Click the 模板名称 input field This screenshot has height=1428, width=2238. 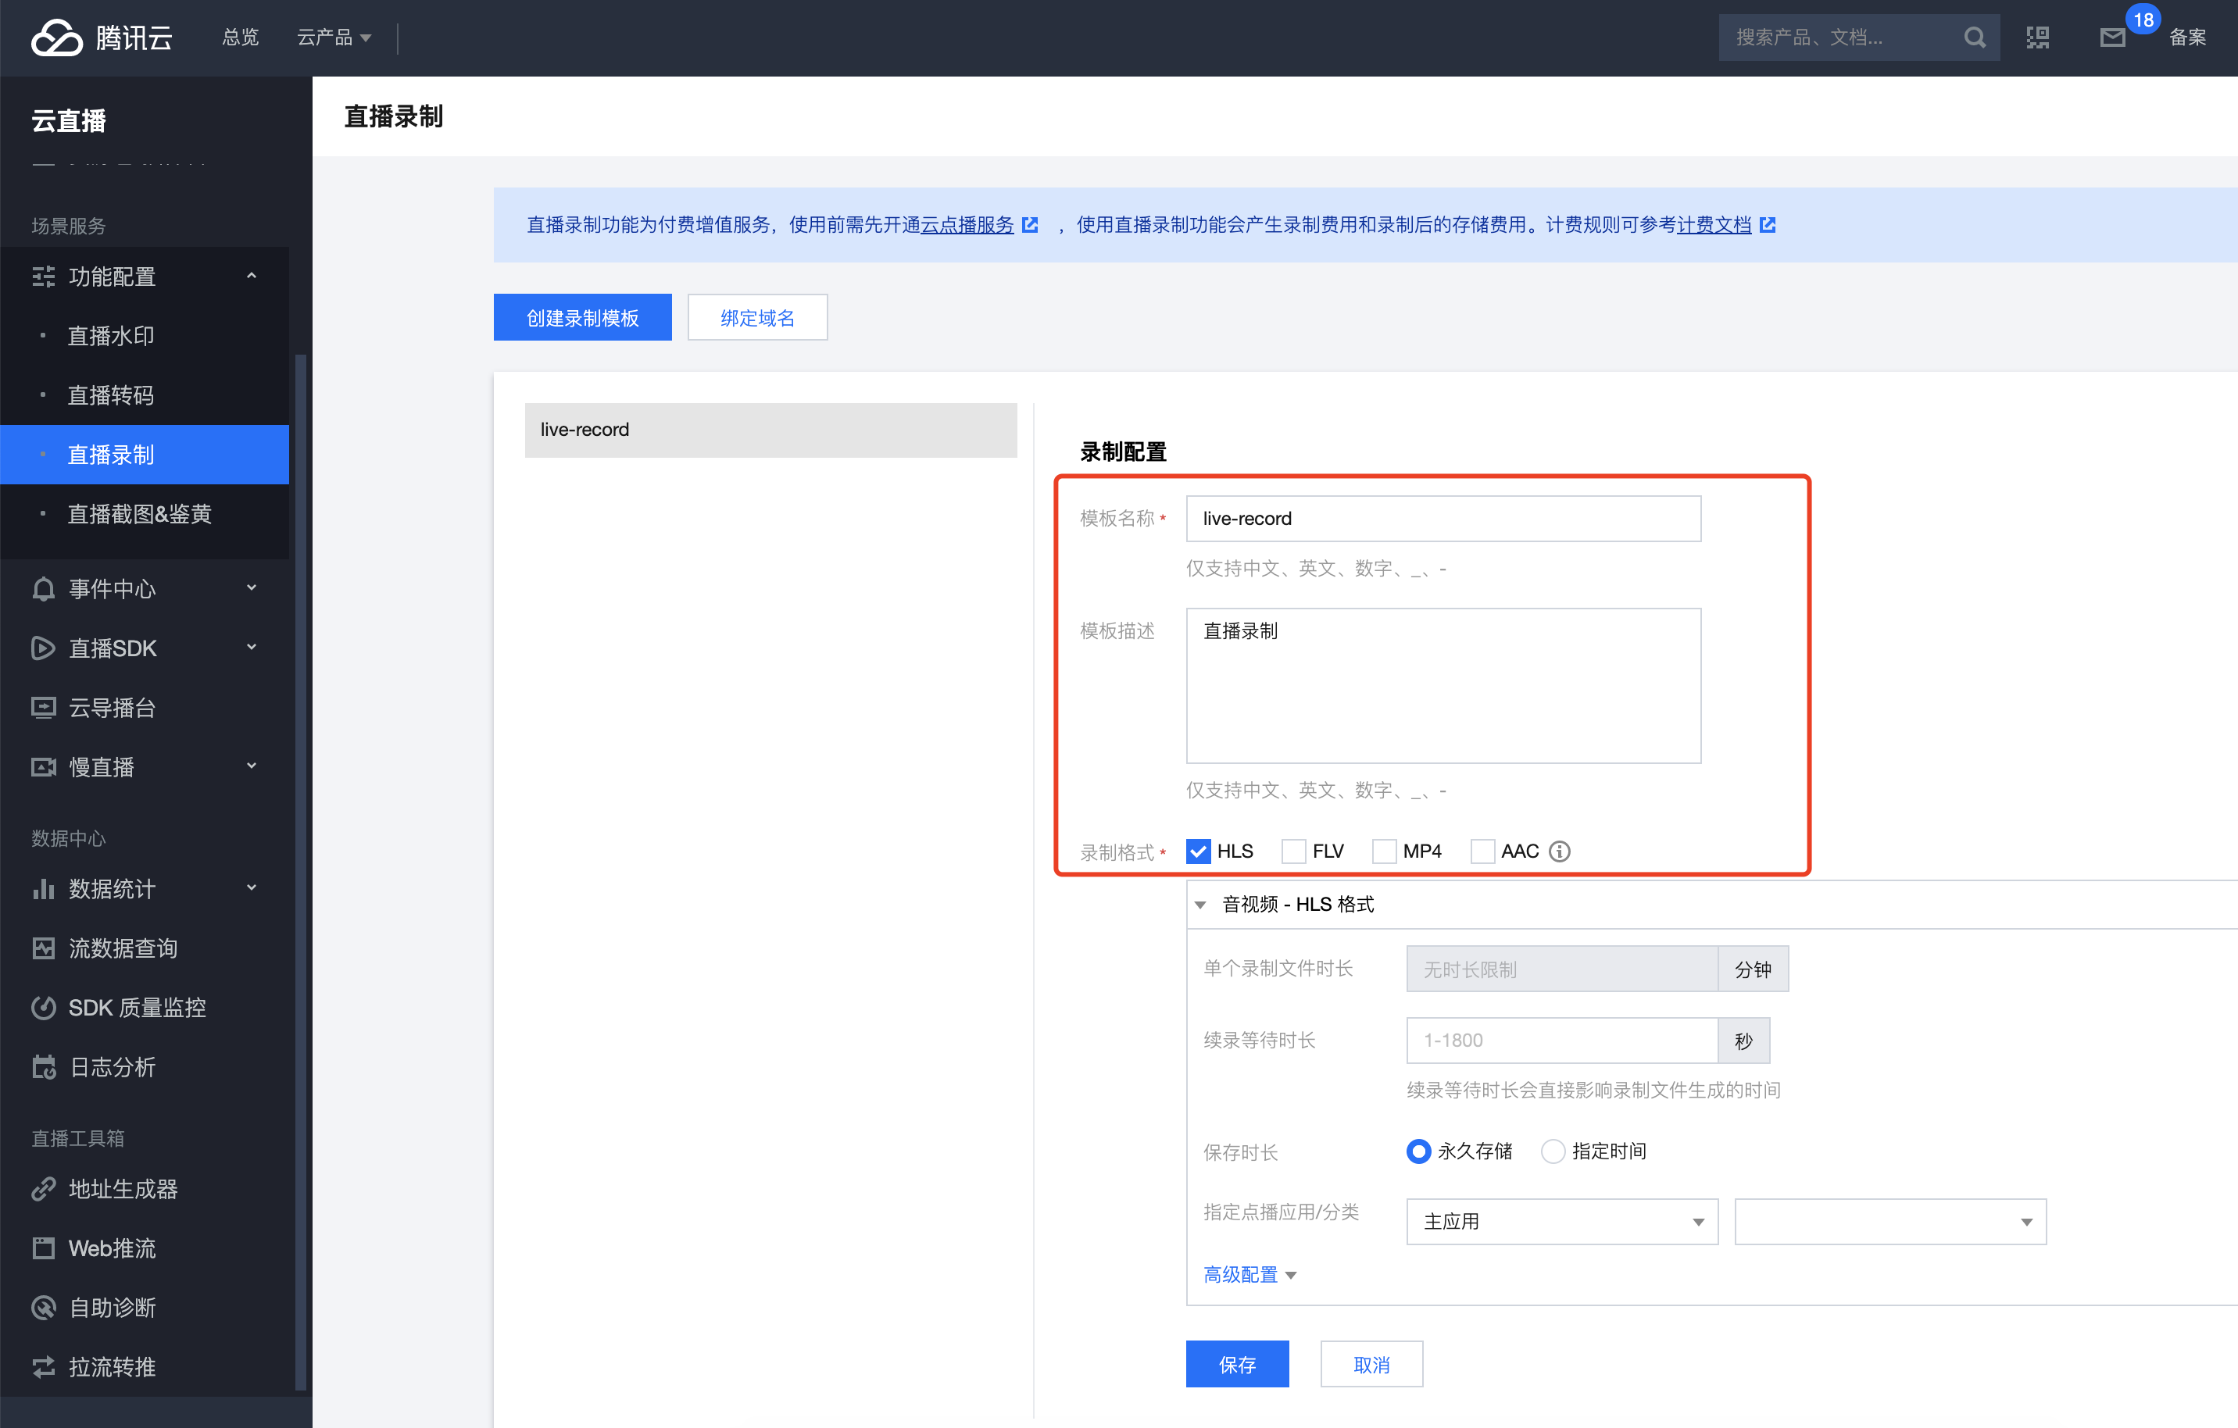tap(1443, 519)
